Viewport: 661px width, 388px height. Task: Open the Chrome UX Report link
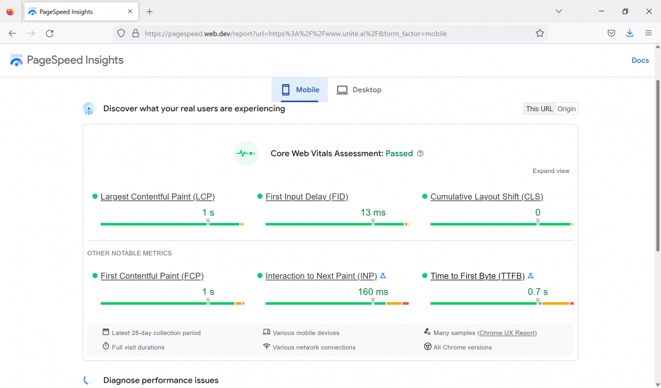pyautogui.click(x=507, y=333)
